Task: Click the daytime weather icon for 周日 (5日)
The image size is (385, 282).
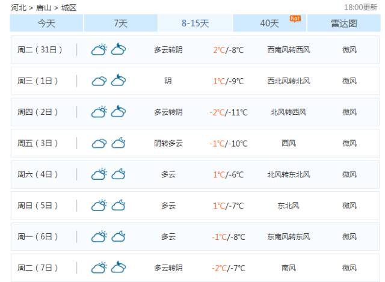Action: pos(99,206)
